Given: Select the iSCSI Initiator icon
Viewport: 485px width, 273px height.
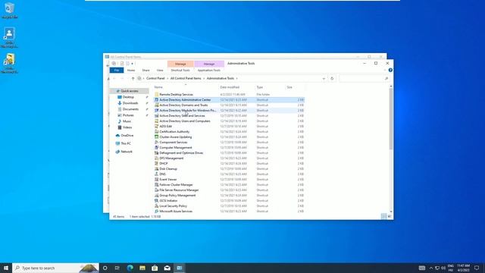Looking at the screenshot, I should pos(157,200).
